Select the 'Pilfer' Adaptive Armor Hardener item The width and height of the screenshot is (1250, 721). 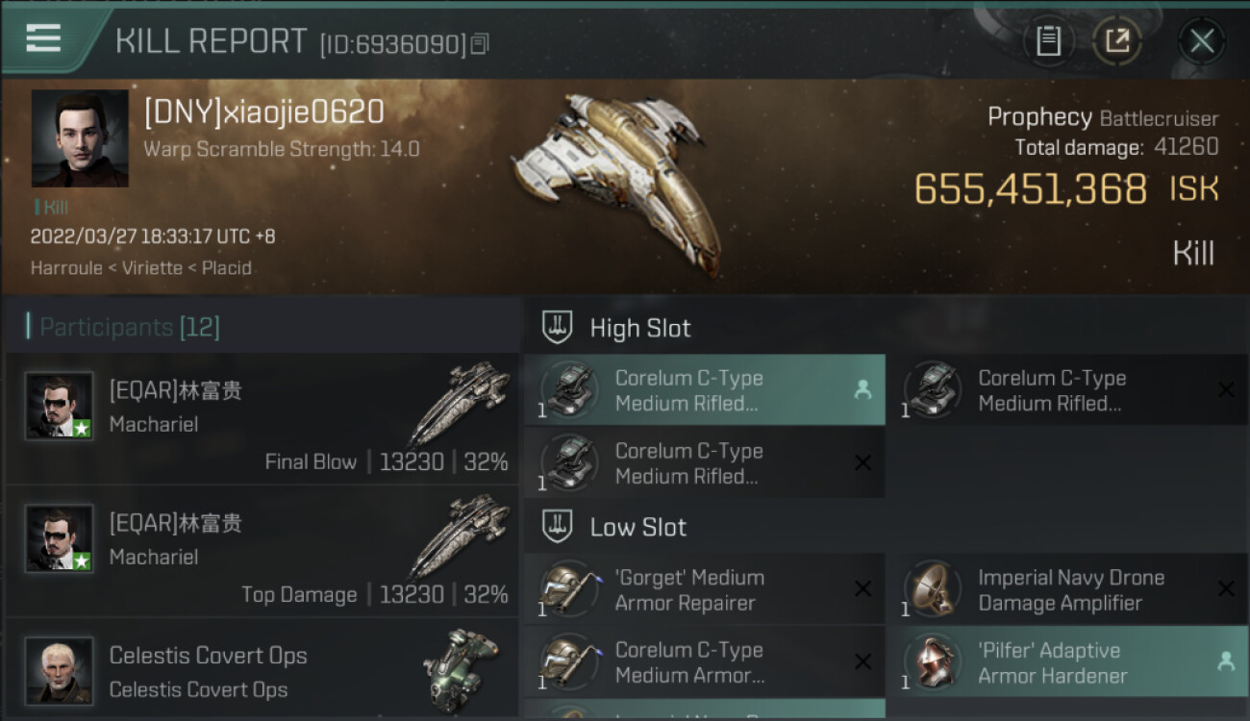tap(1068, 662)
